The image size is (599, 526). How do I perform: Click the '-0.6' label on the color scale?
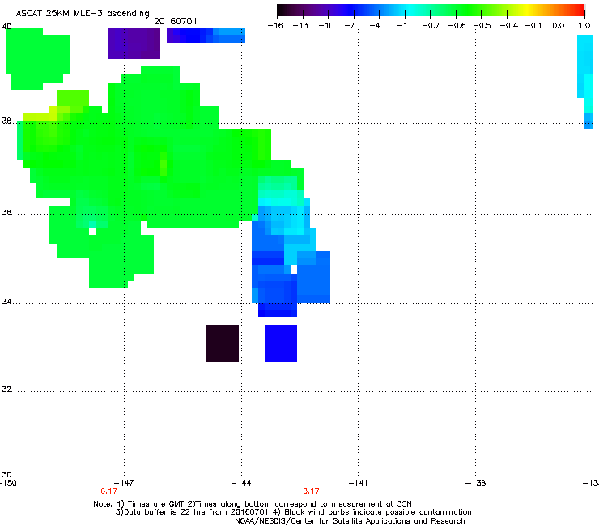coord(457,26)
